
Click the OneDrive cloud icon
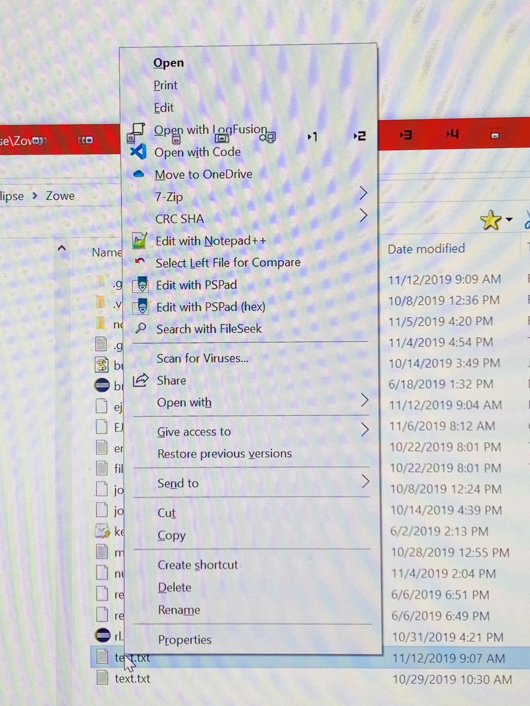click(x=138, y=174)
